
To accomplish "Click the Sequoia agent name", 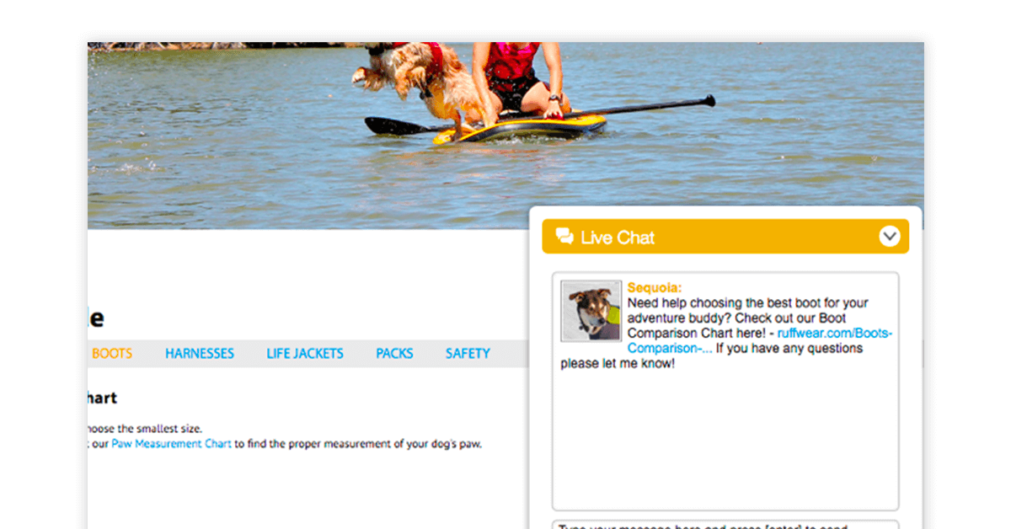I will [655, 288].
